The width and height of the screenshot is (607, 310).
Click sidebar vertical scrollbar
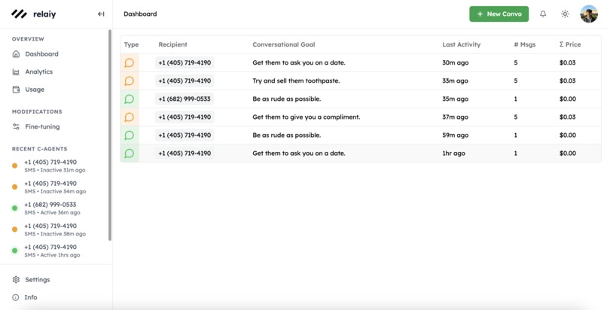tap(110, 135)
